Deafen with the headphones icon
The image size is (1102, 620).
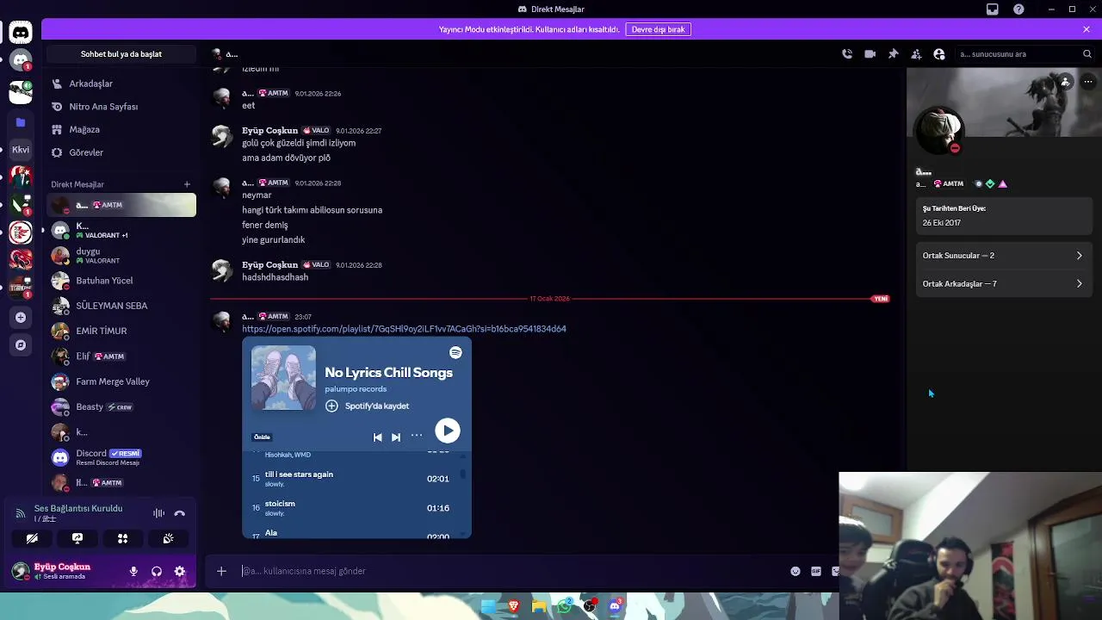[157, 571]
